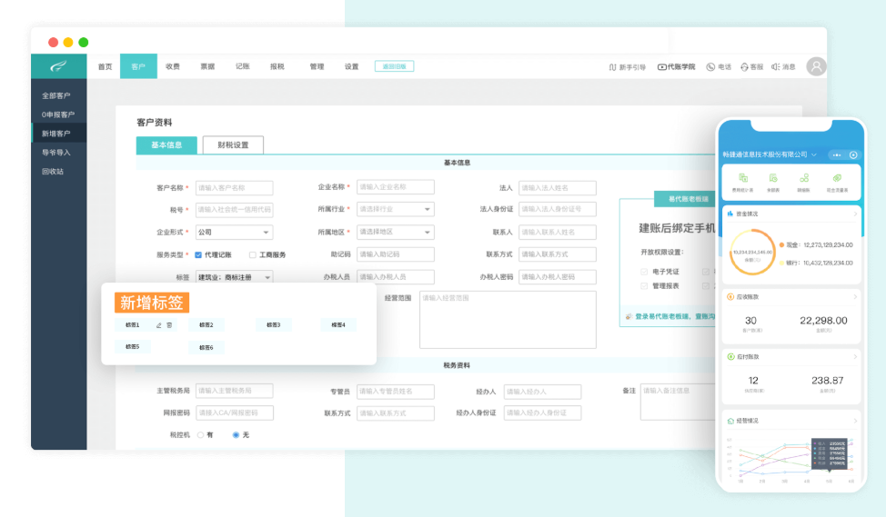The height and width of the screenshot is (517, 886).
Task: Open the 所属行业 dropdown
Action: click(x=395, y=209)
